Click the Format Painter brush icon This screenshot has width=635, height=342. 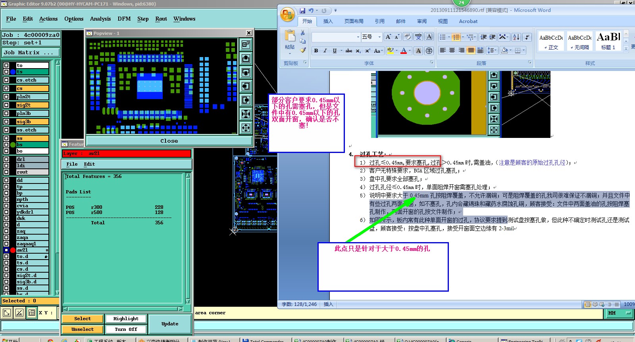pyautogui.click(x=303, y=50)
